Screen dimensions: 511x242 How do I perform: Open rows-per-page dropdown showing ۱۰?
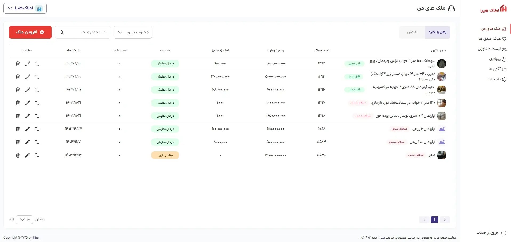click(x=25, y=220)
